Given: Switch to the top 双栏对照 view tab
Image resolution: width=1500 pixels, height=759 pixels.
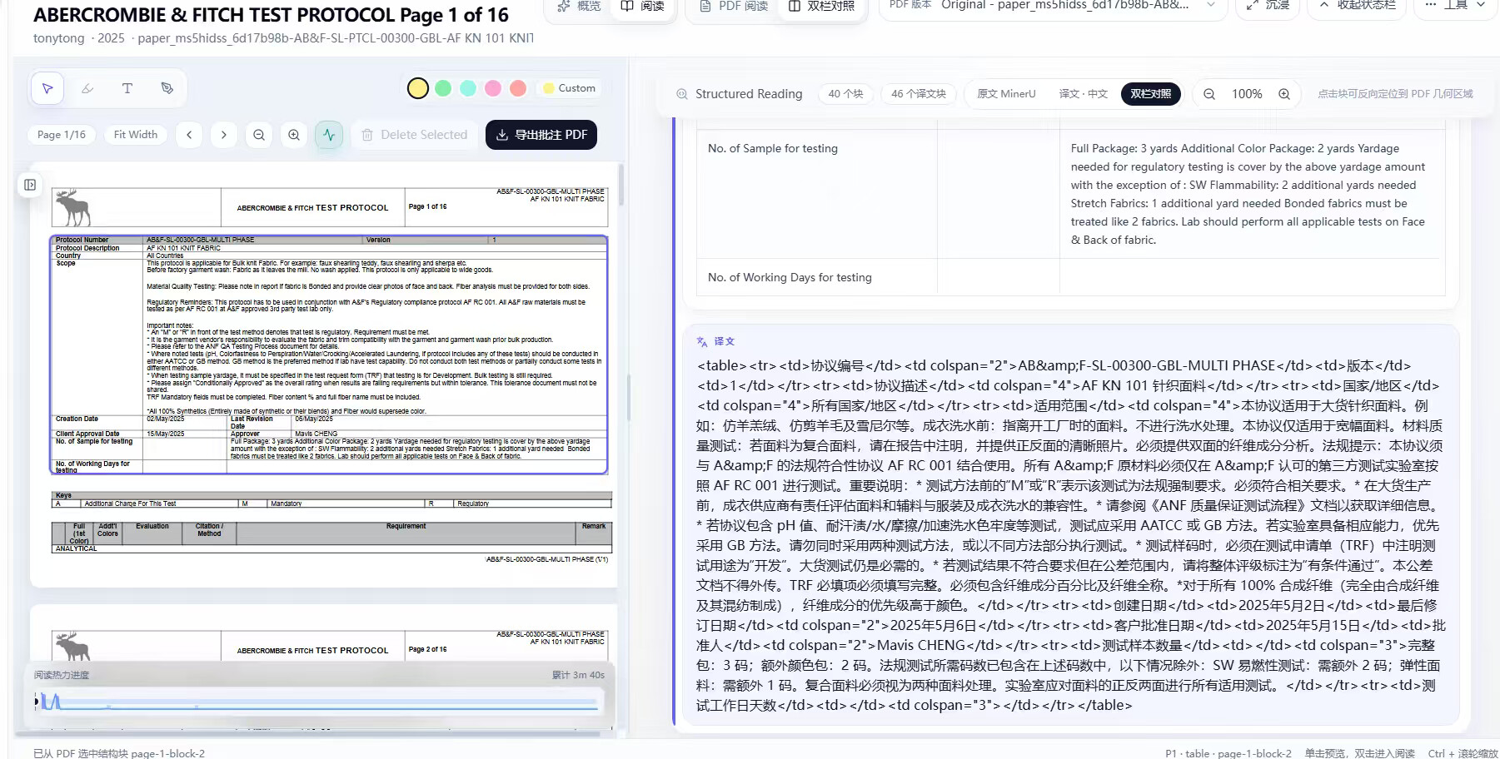Looking at the screenshot, I should [x=821, y=6].
